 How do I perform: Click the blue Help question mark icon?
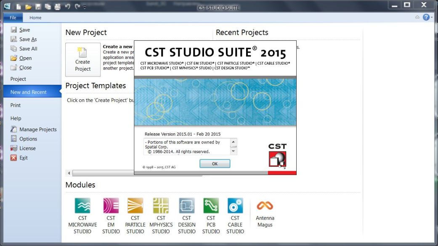(426, 17)
